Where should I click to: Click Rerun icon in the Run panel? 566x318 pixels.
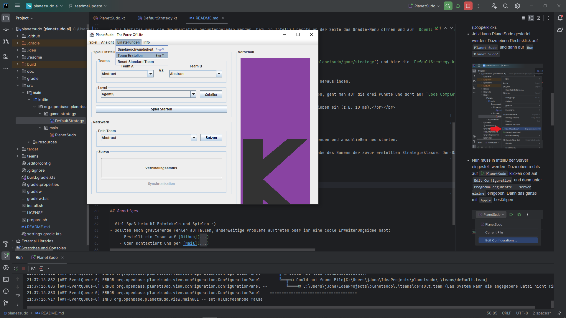tap(16, 269)
